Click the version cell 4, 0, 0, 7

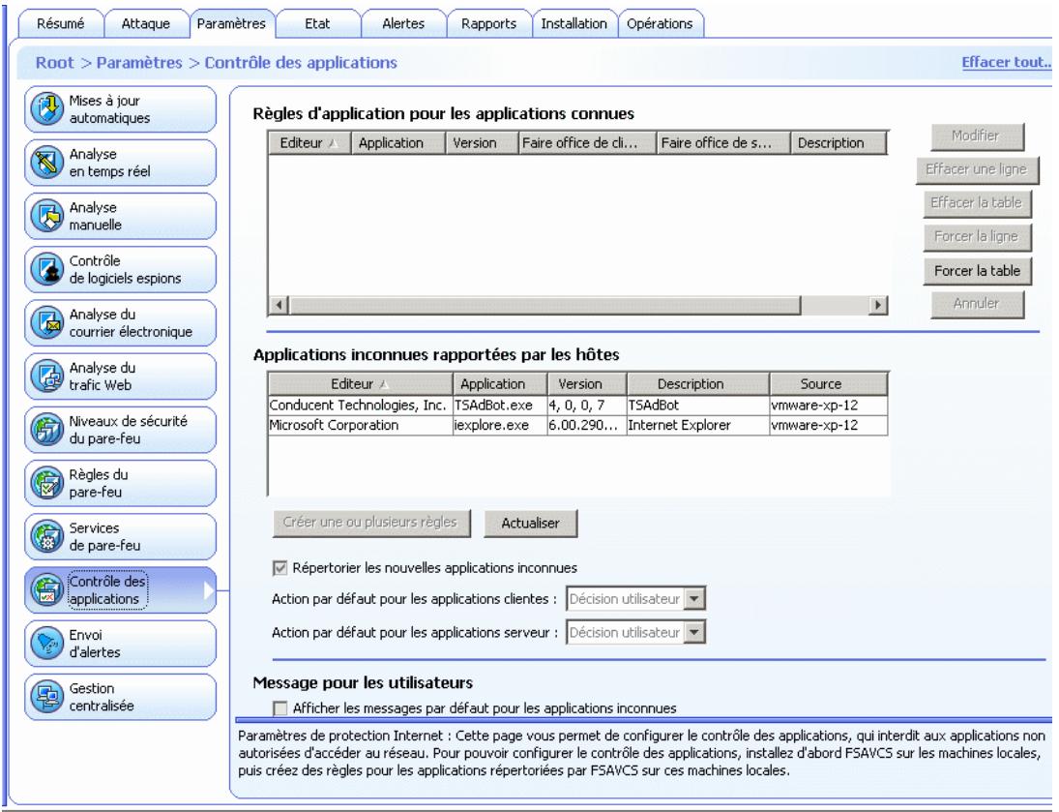tap(586, 405)
